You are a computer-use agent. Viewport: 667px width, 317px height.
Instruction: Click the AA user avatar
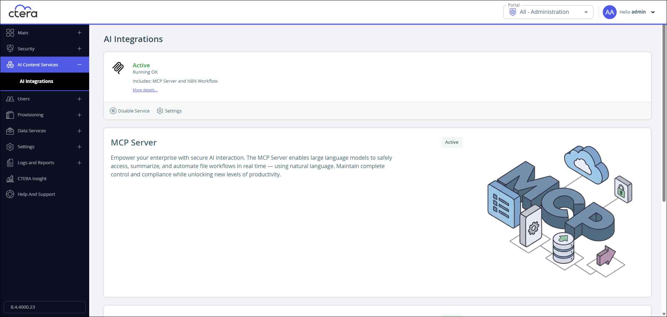tap(609, 12)
